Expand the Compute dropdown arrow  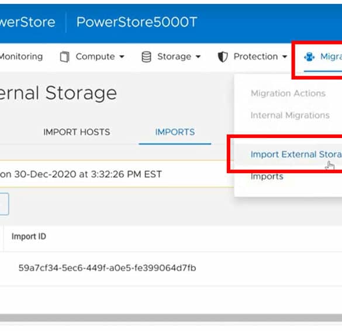122,57
